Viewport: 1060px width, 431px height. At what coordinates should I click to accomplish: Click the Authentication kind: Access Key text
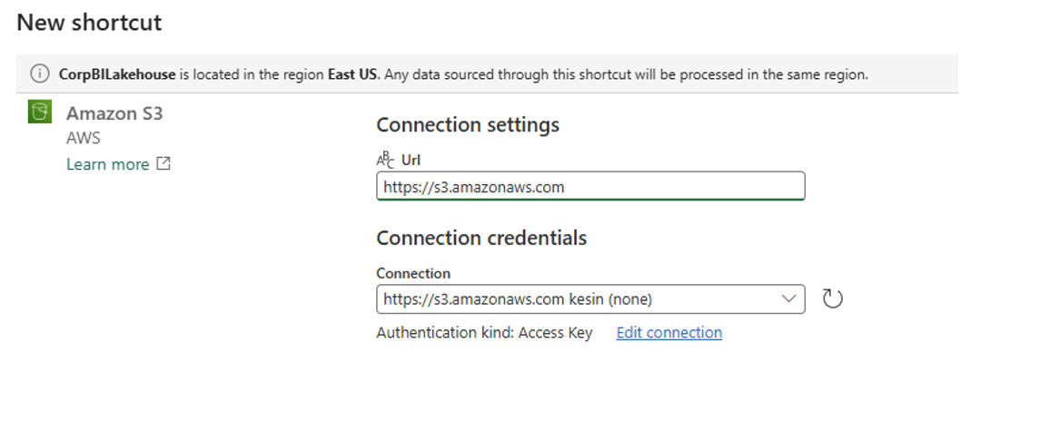tap(484, 333)
